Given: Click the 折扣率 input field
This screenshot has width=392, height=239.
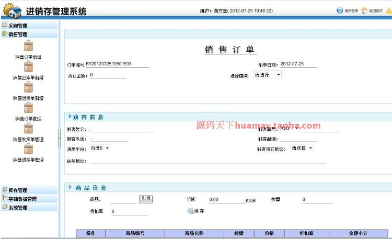Looking at the screenshot, I should pos(130,212).
